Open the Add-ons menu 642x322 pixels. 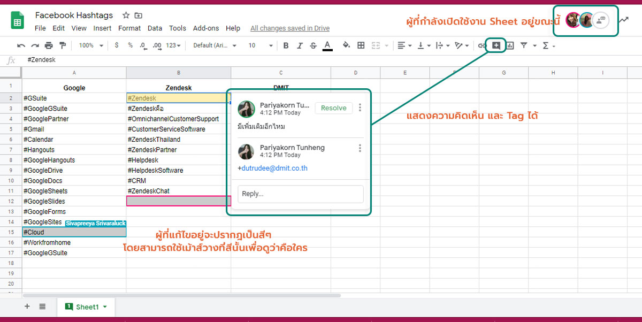[x=206, y=28]
